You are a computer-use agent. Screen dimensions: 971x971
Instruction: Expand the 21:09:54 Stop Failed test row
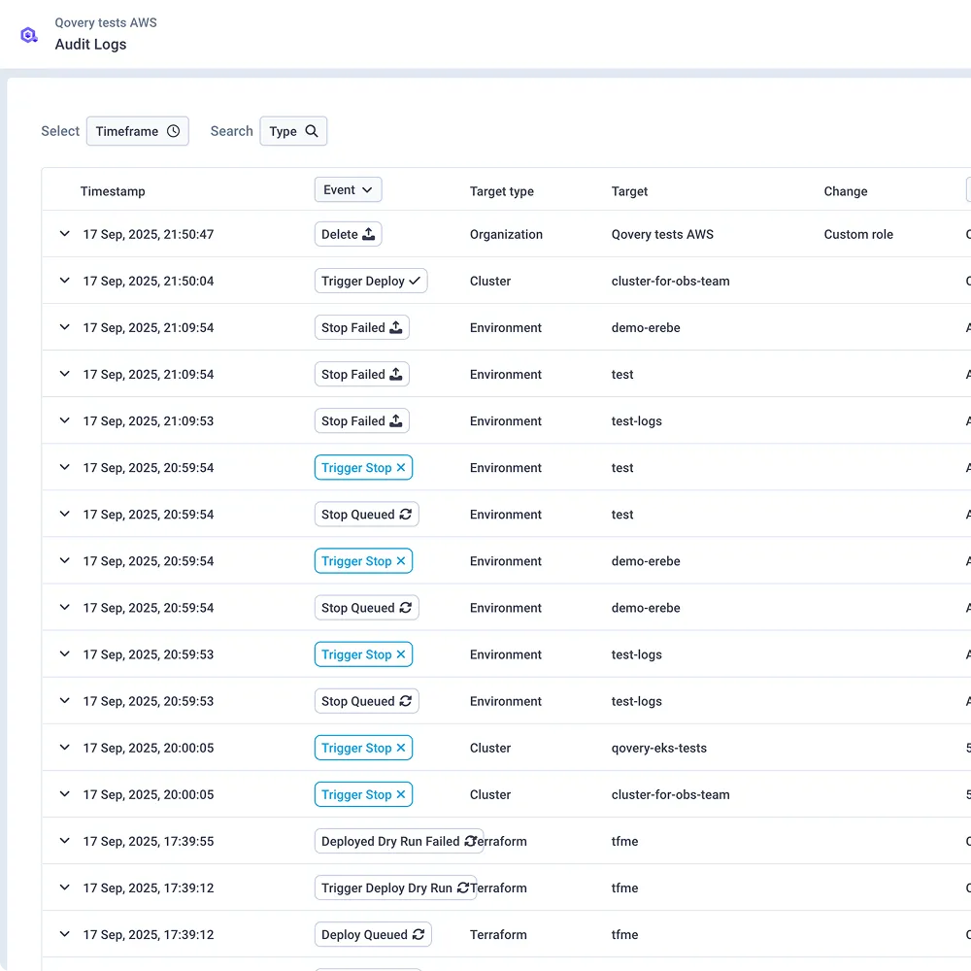pyautogui.click(x=64, y=374)
